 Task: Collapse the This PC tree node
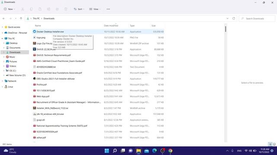click(x=2, y=38)
